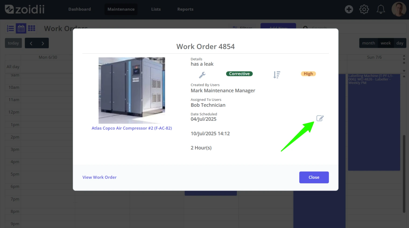
Task: Click the 10/Jul/2025 14:12 date text
Action: [x=210, y=133]
